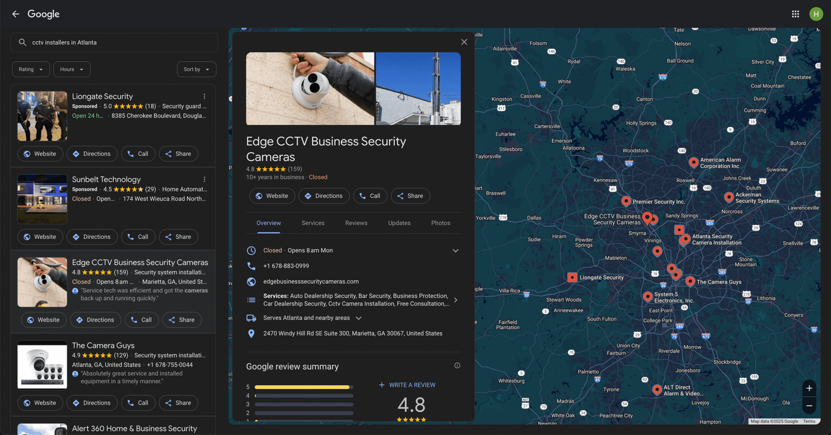Select ALT Direct Alarm & Video map pin
Viewport: 831px width, 435px height.
point(657,389)
